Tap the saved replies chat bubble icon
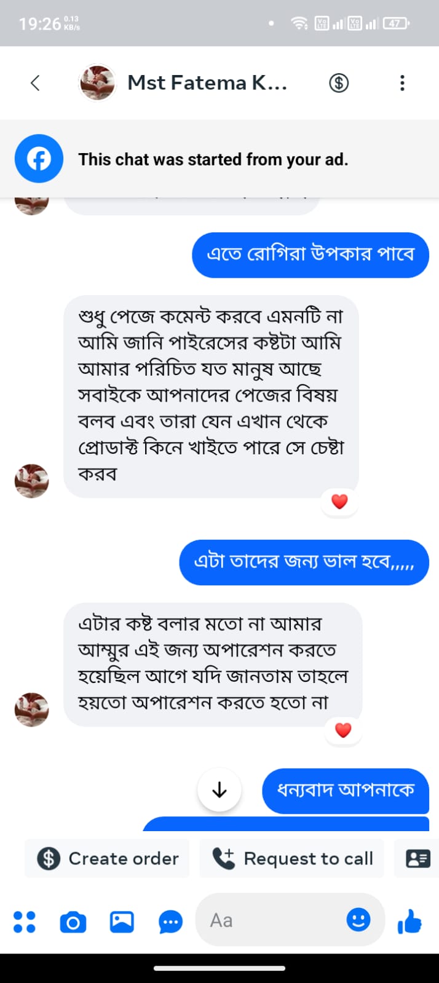Image resolution: width=439 pixels, height=983 pixels. (170, 922)
